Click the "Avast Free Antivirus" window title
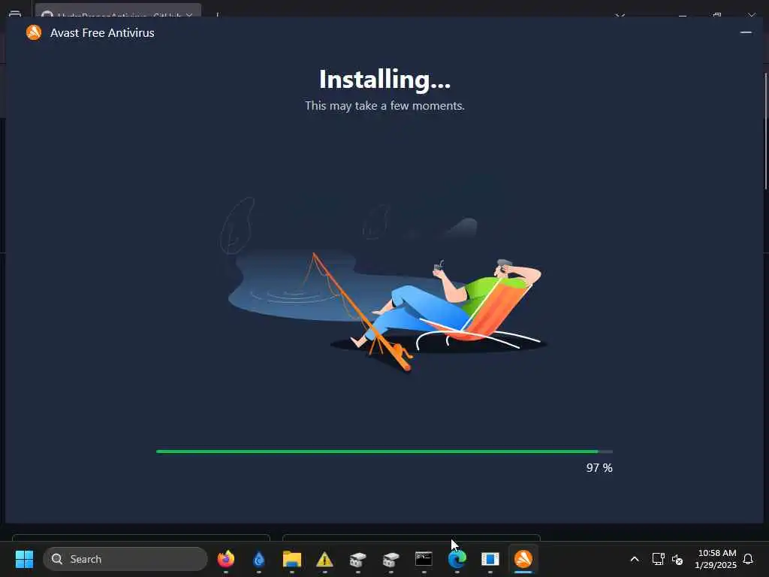Screen dimensions: 769x577 pos(102,33)
